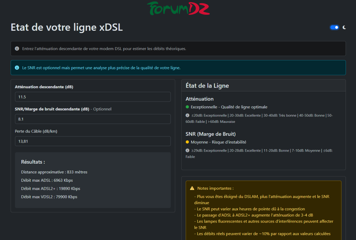Click the yellow SNR status dot
The image size is (356, 240).
(187, 142)
